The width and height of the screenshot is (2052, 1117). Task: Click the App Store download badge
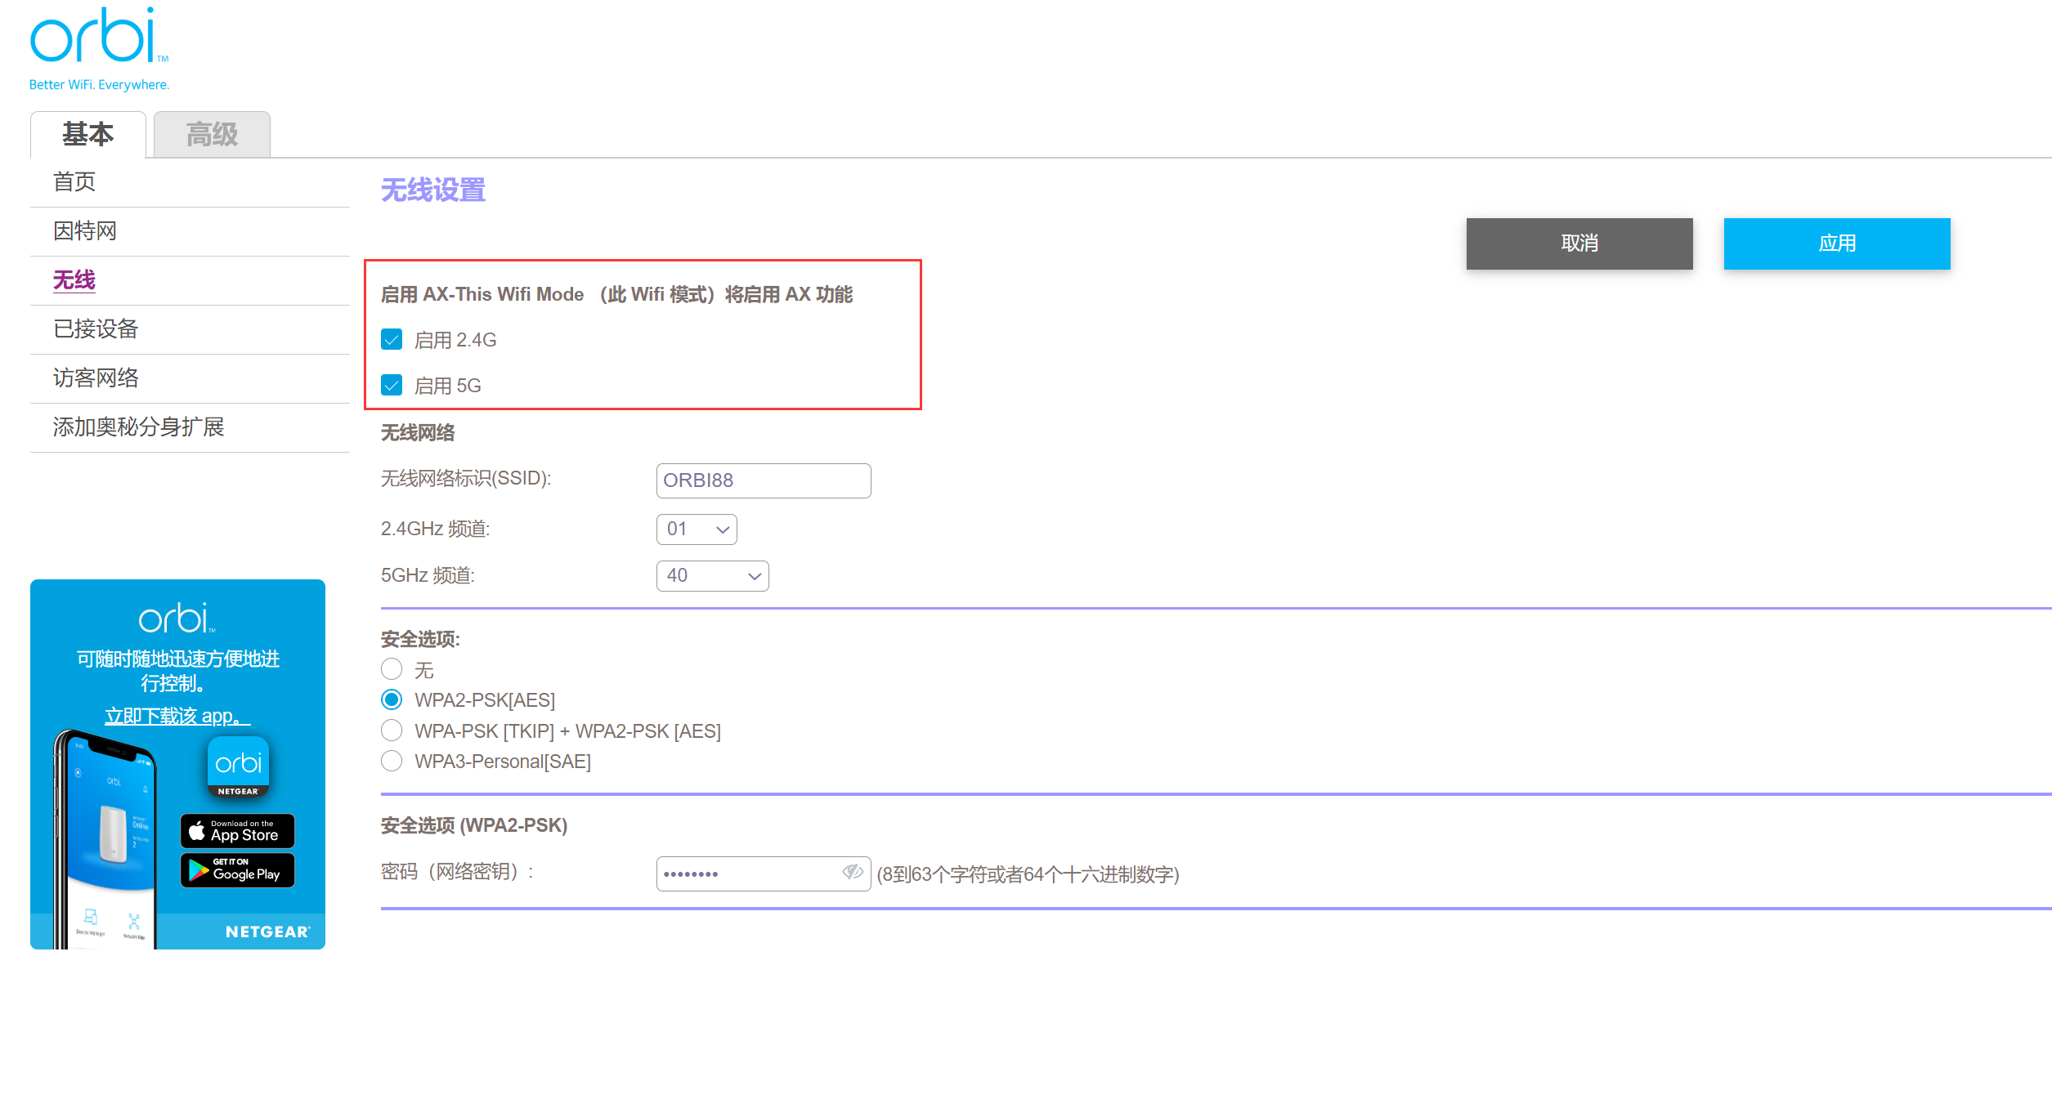[x=237, y=831]
